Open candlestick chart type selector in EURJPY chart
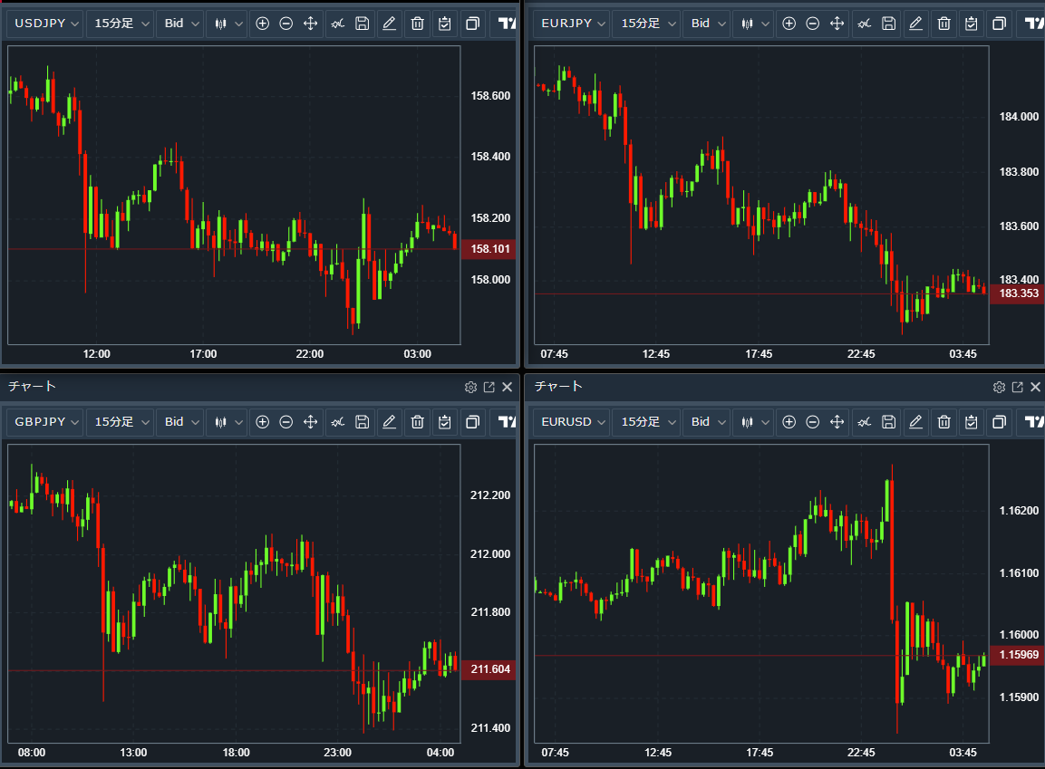This screenshot has width=1045, height=769. click(x=753, y=24)
